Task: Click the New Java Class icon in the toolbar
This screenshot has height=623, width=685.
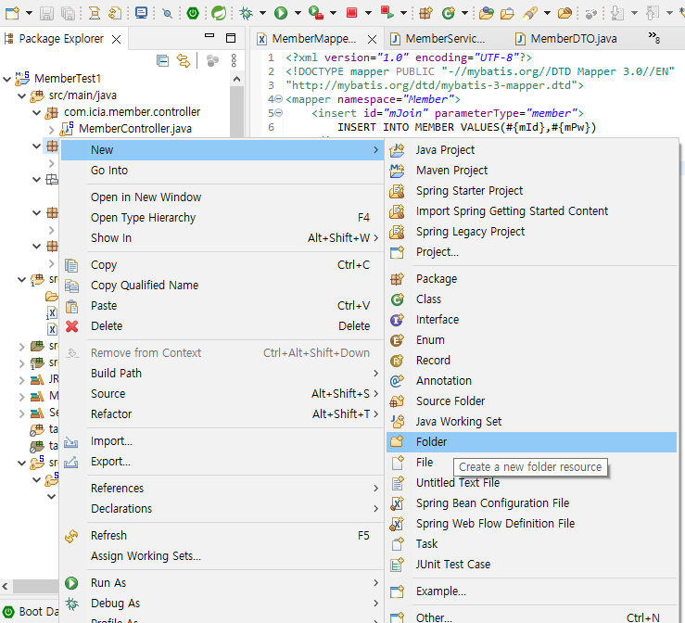Action: (449, 13)
